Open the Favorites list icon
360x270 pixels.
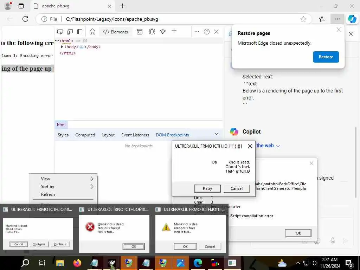(x=322, y=19)
